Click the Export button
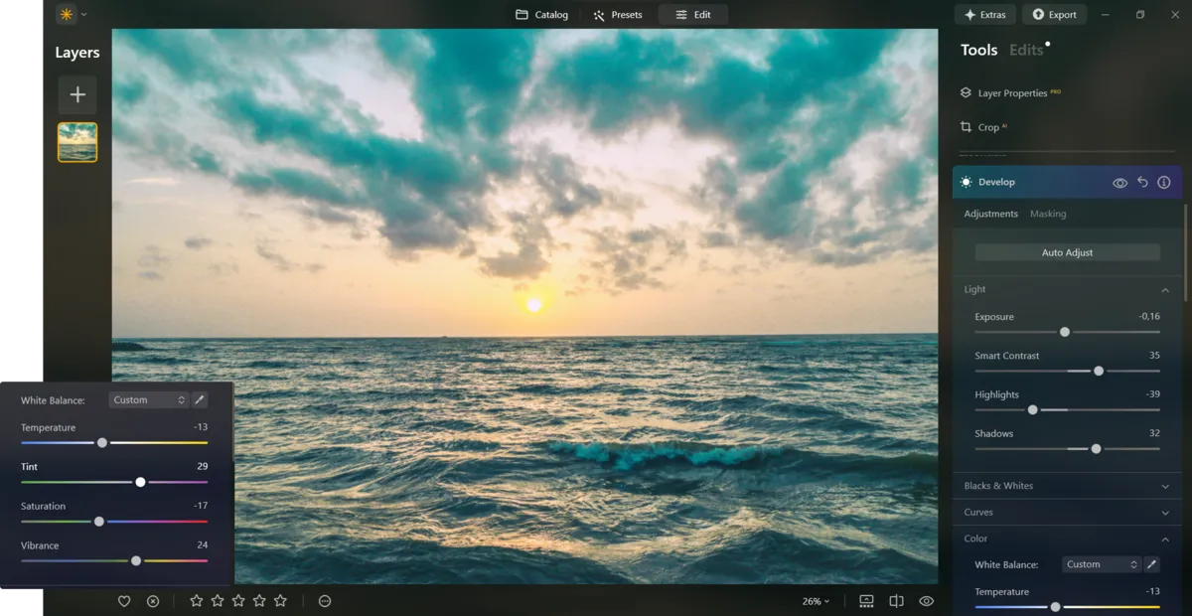 coord(1054,15)
